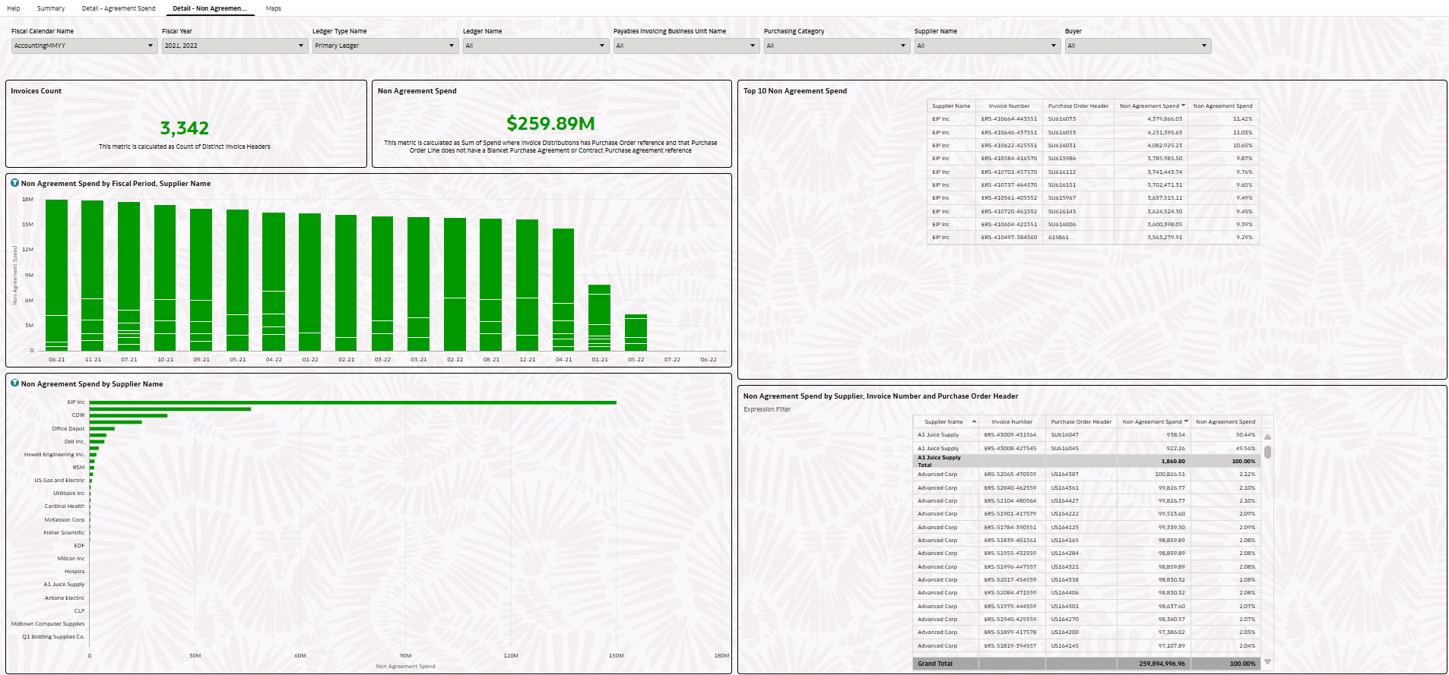The width and height of the screenshot is (1449, 675).
Task: Switch to the Maps tab
Action: pos(274,8)
